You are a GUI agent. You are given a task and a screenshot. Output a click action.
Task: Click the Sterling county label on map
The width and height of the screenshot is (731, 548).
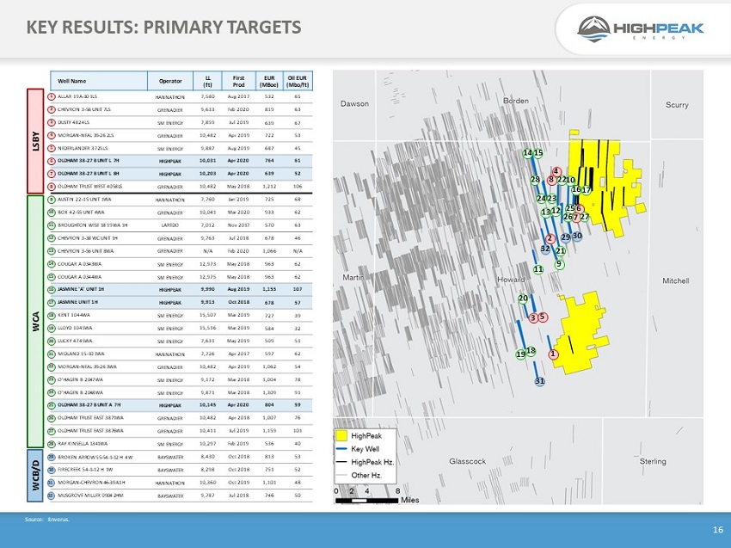[653, 461]
